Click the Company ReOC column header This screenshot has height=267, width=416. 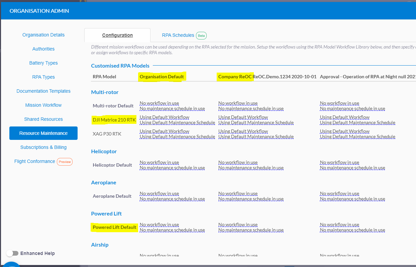pyautogui.click(x=267, y=77)
